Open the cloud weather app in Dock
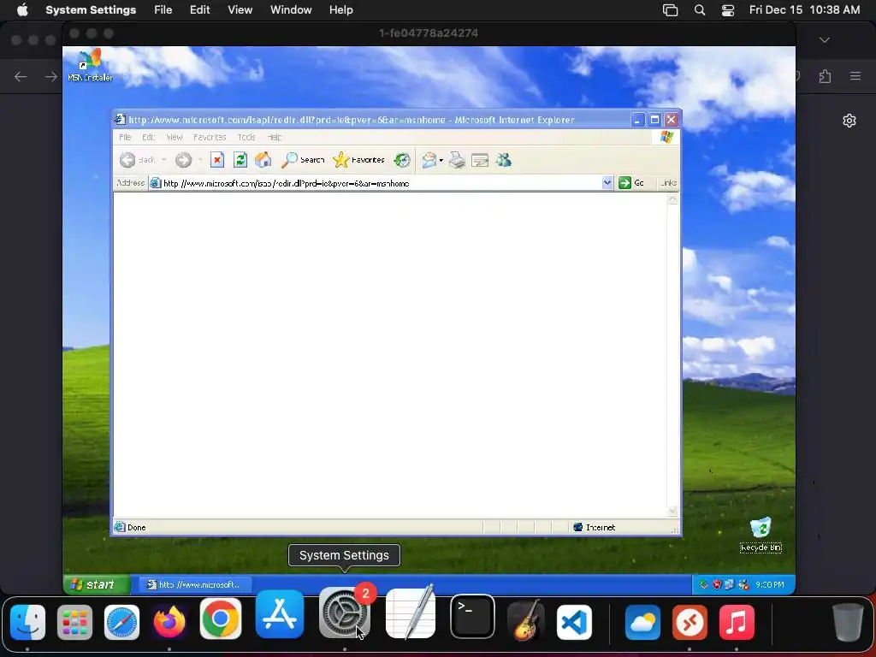This screenshot has width=876, height=657. (642, 621)
